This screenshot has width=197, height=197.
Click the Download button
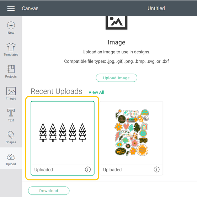coord(49,191)
